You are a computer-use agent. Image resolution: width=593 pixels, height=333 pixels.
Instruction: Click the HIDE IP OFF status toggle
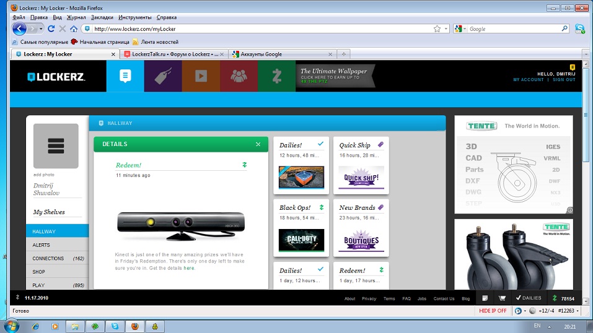tap(493, 311)
